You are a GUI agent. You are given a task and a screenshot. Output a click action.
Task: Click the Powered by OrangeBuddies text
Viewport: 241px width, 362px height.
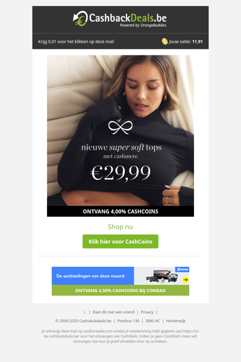[x=143, y=25]
